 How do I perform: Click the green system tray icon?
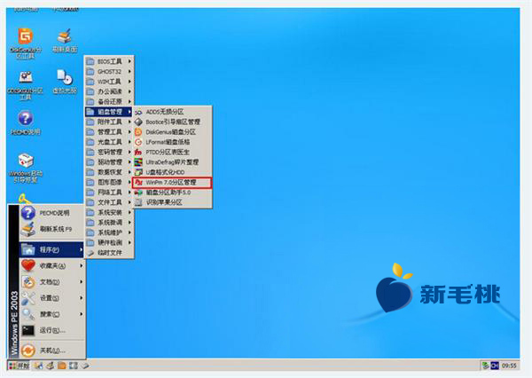point(486,366)
